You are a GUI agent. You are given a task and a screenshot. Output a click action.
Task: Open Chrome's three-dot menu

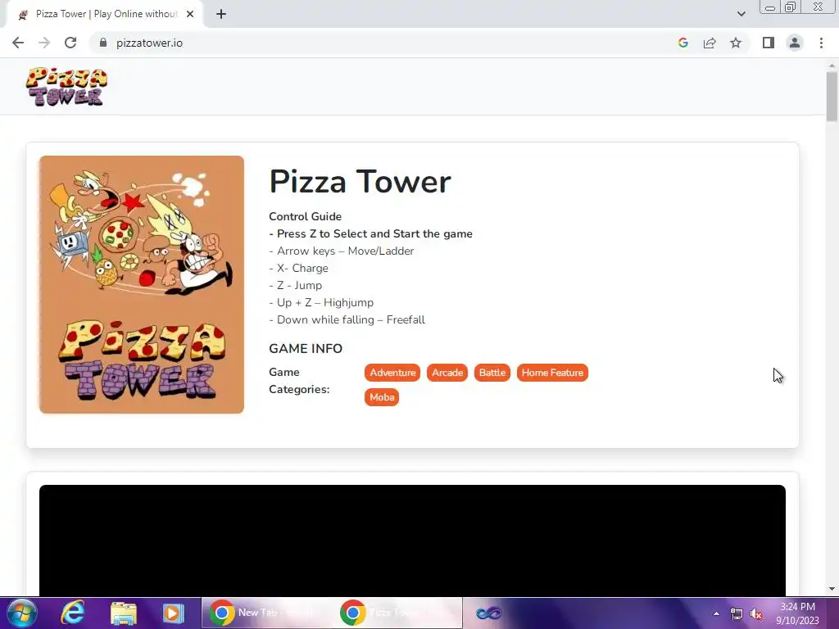coord(821,43)
